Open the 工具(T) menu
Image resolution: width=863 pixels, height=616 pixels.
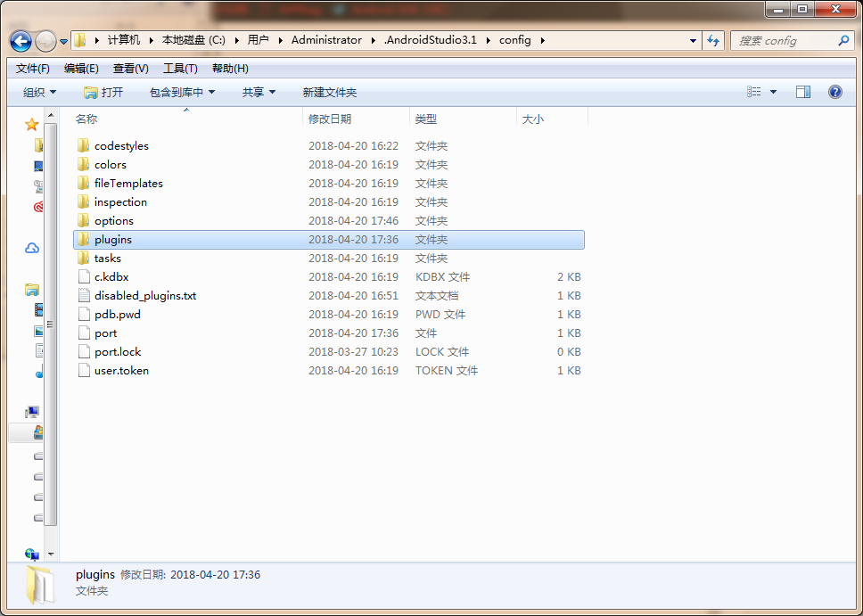coord(180,69)
